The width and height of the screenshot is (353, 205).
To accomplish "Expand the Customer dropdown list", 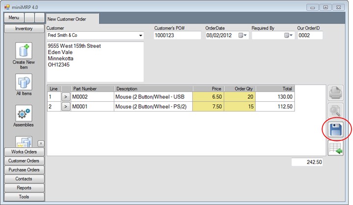I will (140, 36).
